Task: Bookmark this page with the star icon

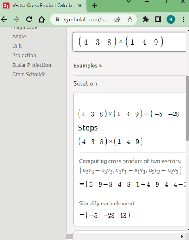Action: click(130, 19)
